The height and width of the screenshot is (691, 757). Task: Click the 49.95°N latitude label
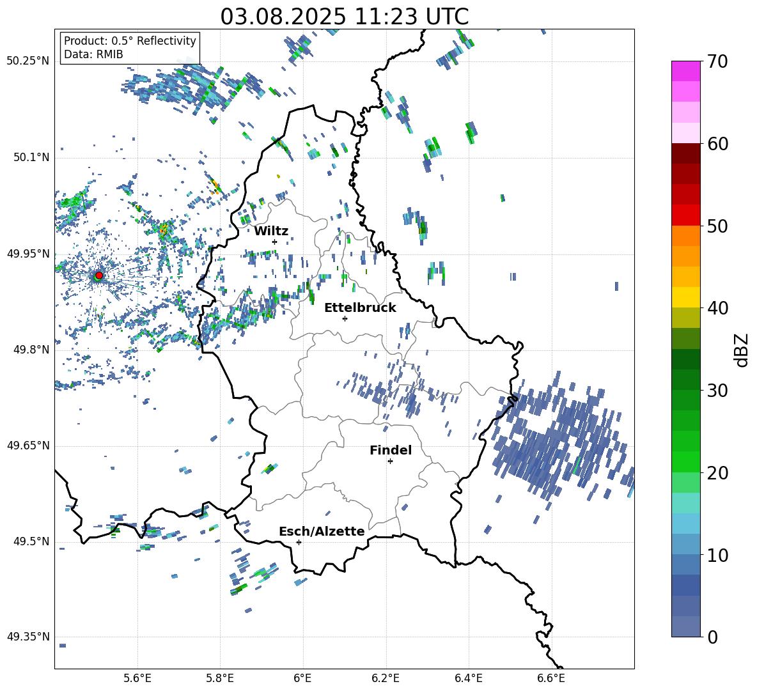coord(28,253)
